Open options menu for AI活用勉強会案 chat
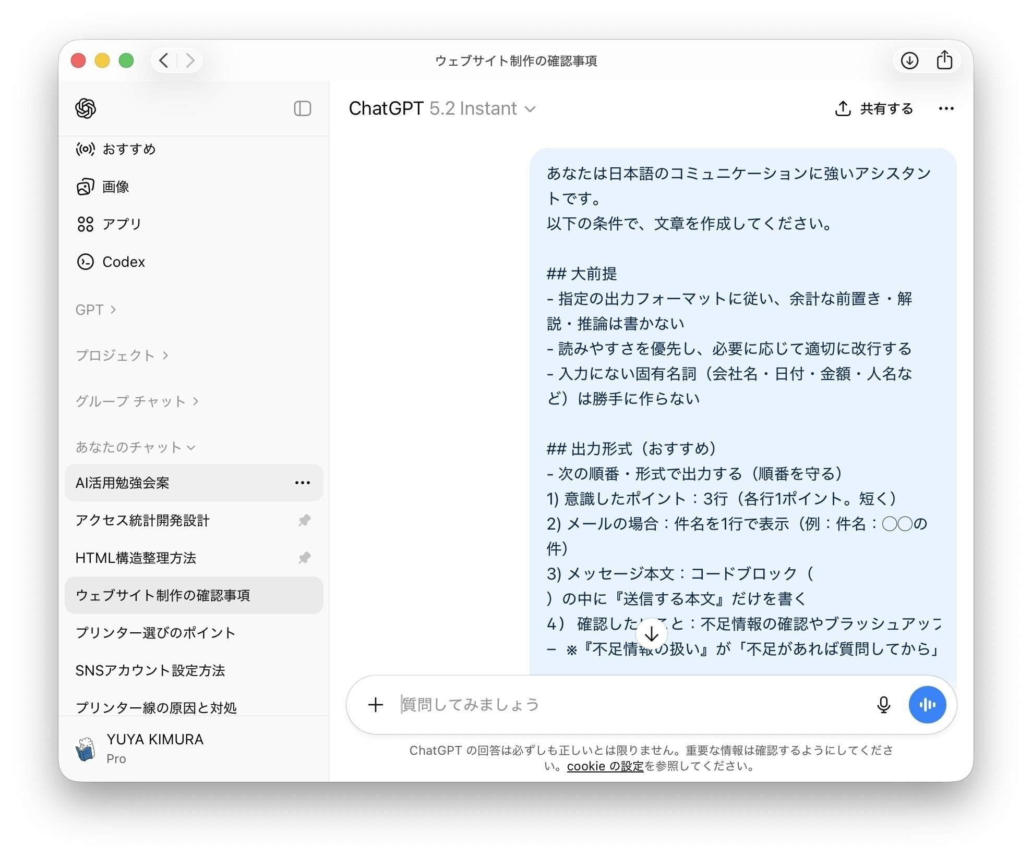The height and width of the screenshot is (859, 1032). 303,483
